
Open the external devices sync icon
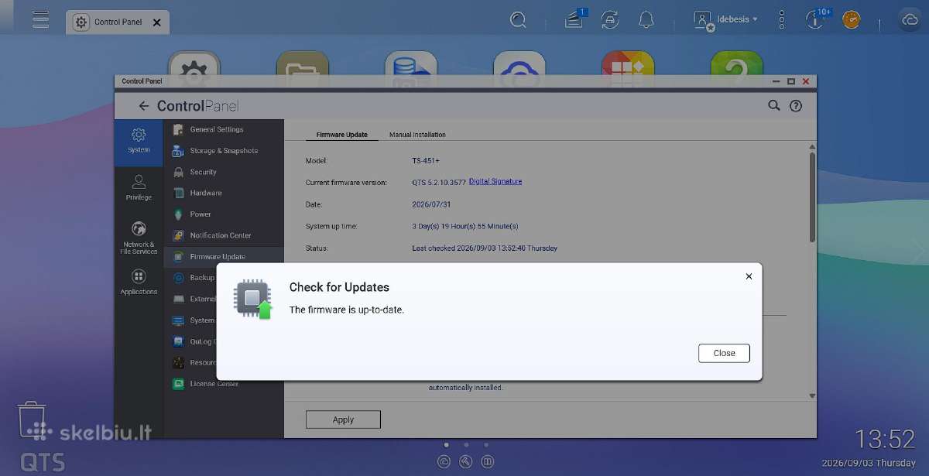pyautogui.click(x=610, y=19)
